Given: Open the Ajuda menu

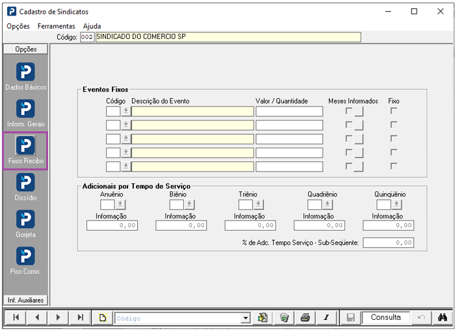Looking at the screenshot, I should [92, 26].
